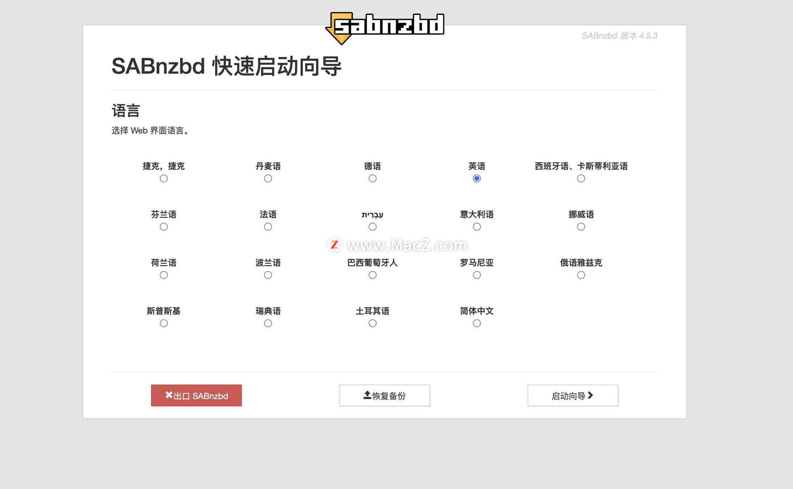
Task: Select the 丹麦语 radio button
Action: [268, 179]
